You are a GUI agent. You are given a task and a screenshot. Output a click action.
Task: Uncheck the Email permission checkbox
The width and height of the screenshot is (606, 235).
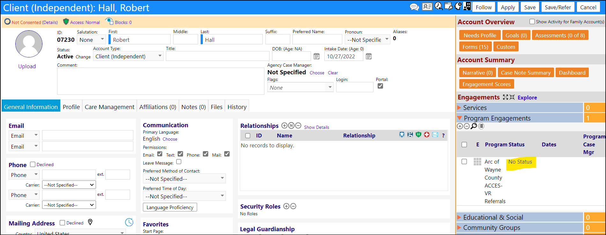[x=160, y=154]
